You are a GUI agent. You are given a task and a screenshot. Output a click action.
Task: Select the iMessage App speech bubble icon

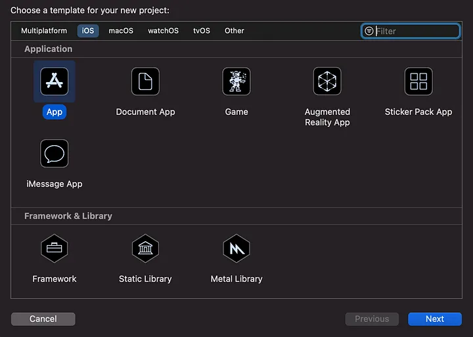[55, 154]
